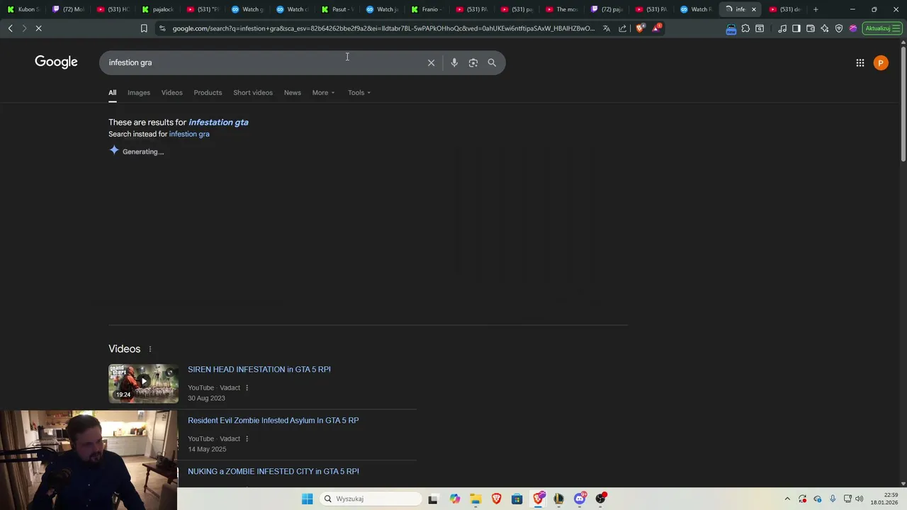This screenshot has width=907, height=510.
Task: Close the current infe search tab
Action: pyautogui.click(x=754, y=9)
